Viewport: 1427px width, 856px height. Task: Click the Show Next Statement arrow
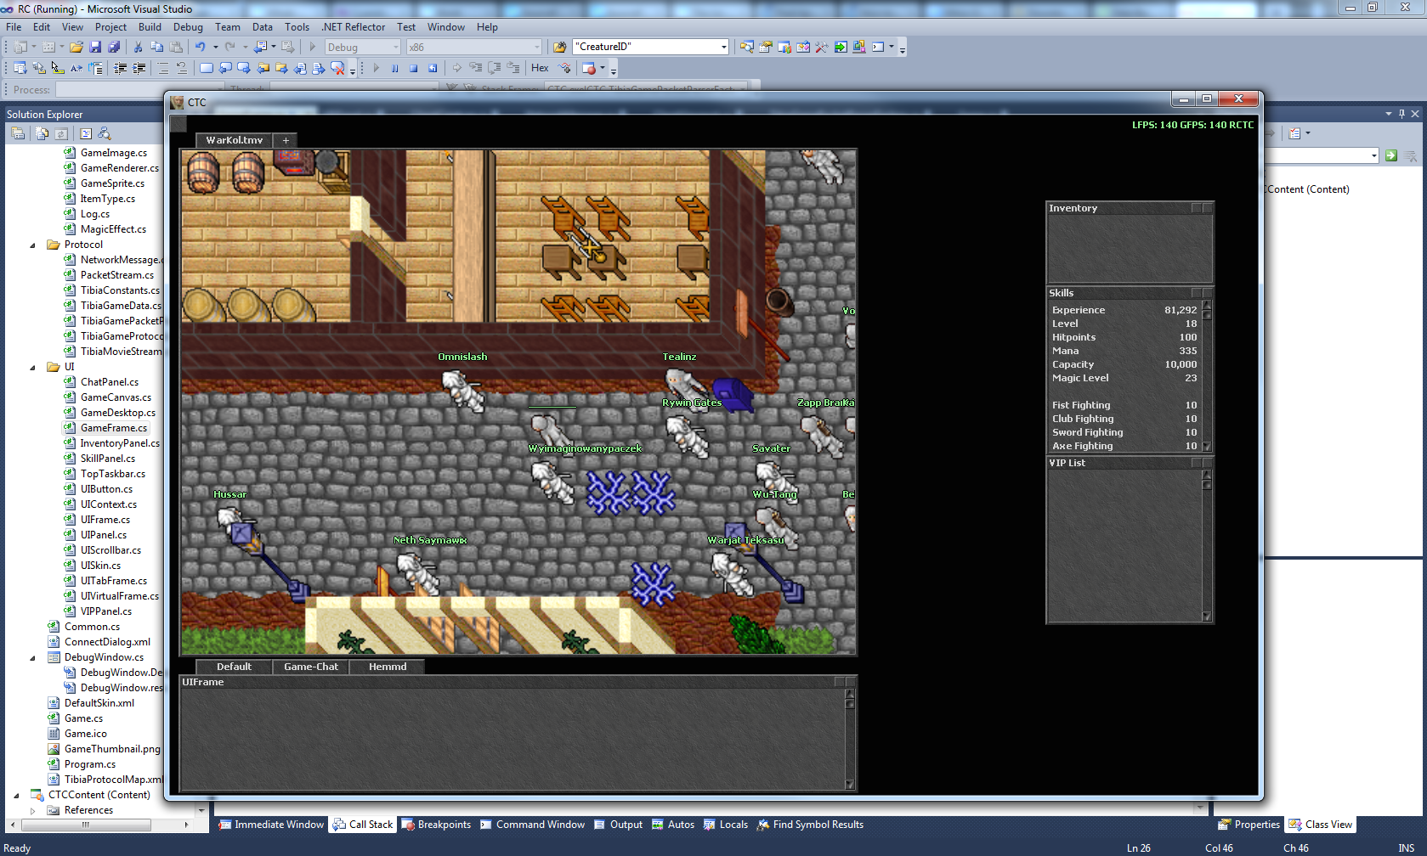coord(456,68)
